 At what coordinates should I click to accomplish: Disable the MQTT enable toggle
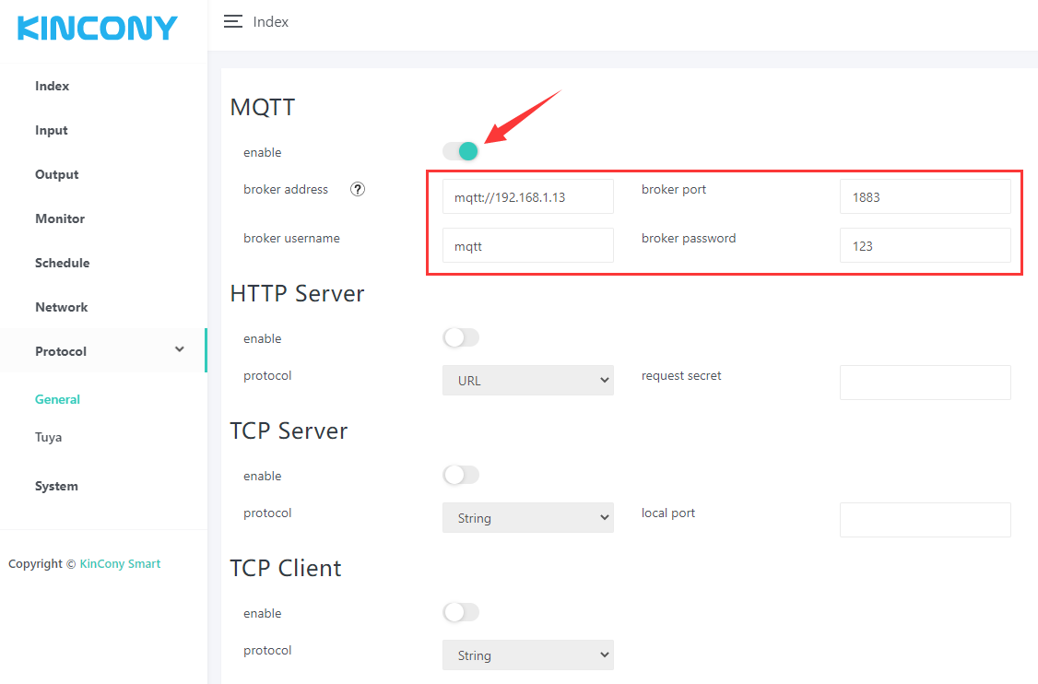click(x=461, y=151)
